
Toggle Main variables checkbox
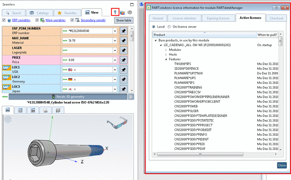pyautogui.click(x=37, y=20)
